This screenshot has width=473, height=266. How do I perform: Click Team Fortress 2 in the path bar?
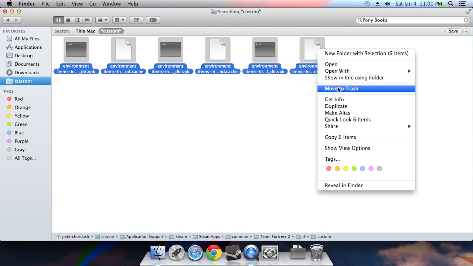point(272,237)
